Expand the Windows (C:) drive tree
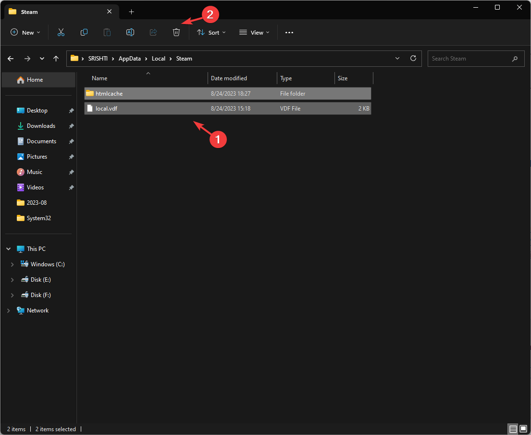Image resolution: width=531 pixels, height=435 pixels. click(x=12, y=264)
